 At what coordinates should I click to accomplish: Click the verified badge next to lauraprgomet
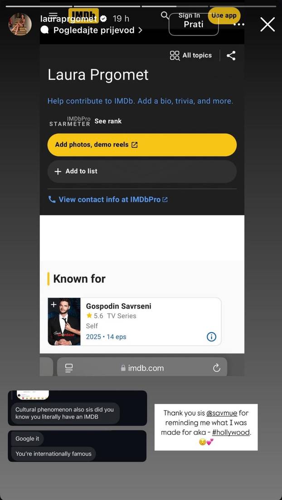103,19
